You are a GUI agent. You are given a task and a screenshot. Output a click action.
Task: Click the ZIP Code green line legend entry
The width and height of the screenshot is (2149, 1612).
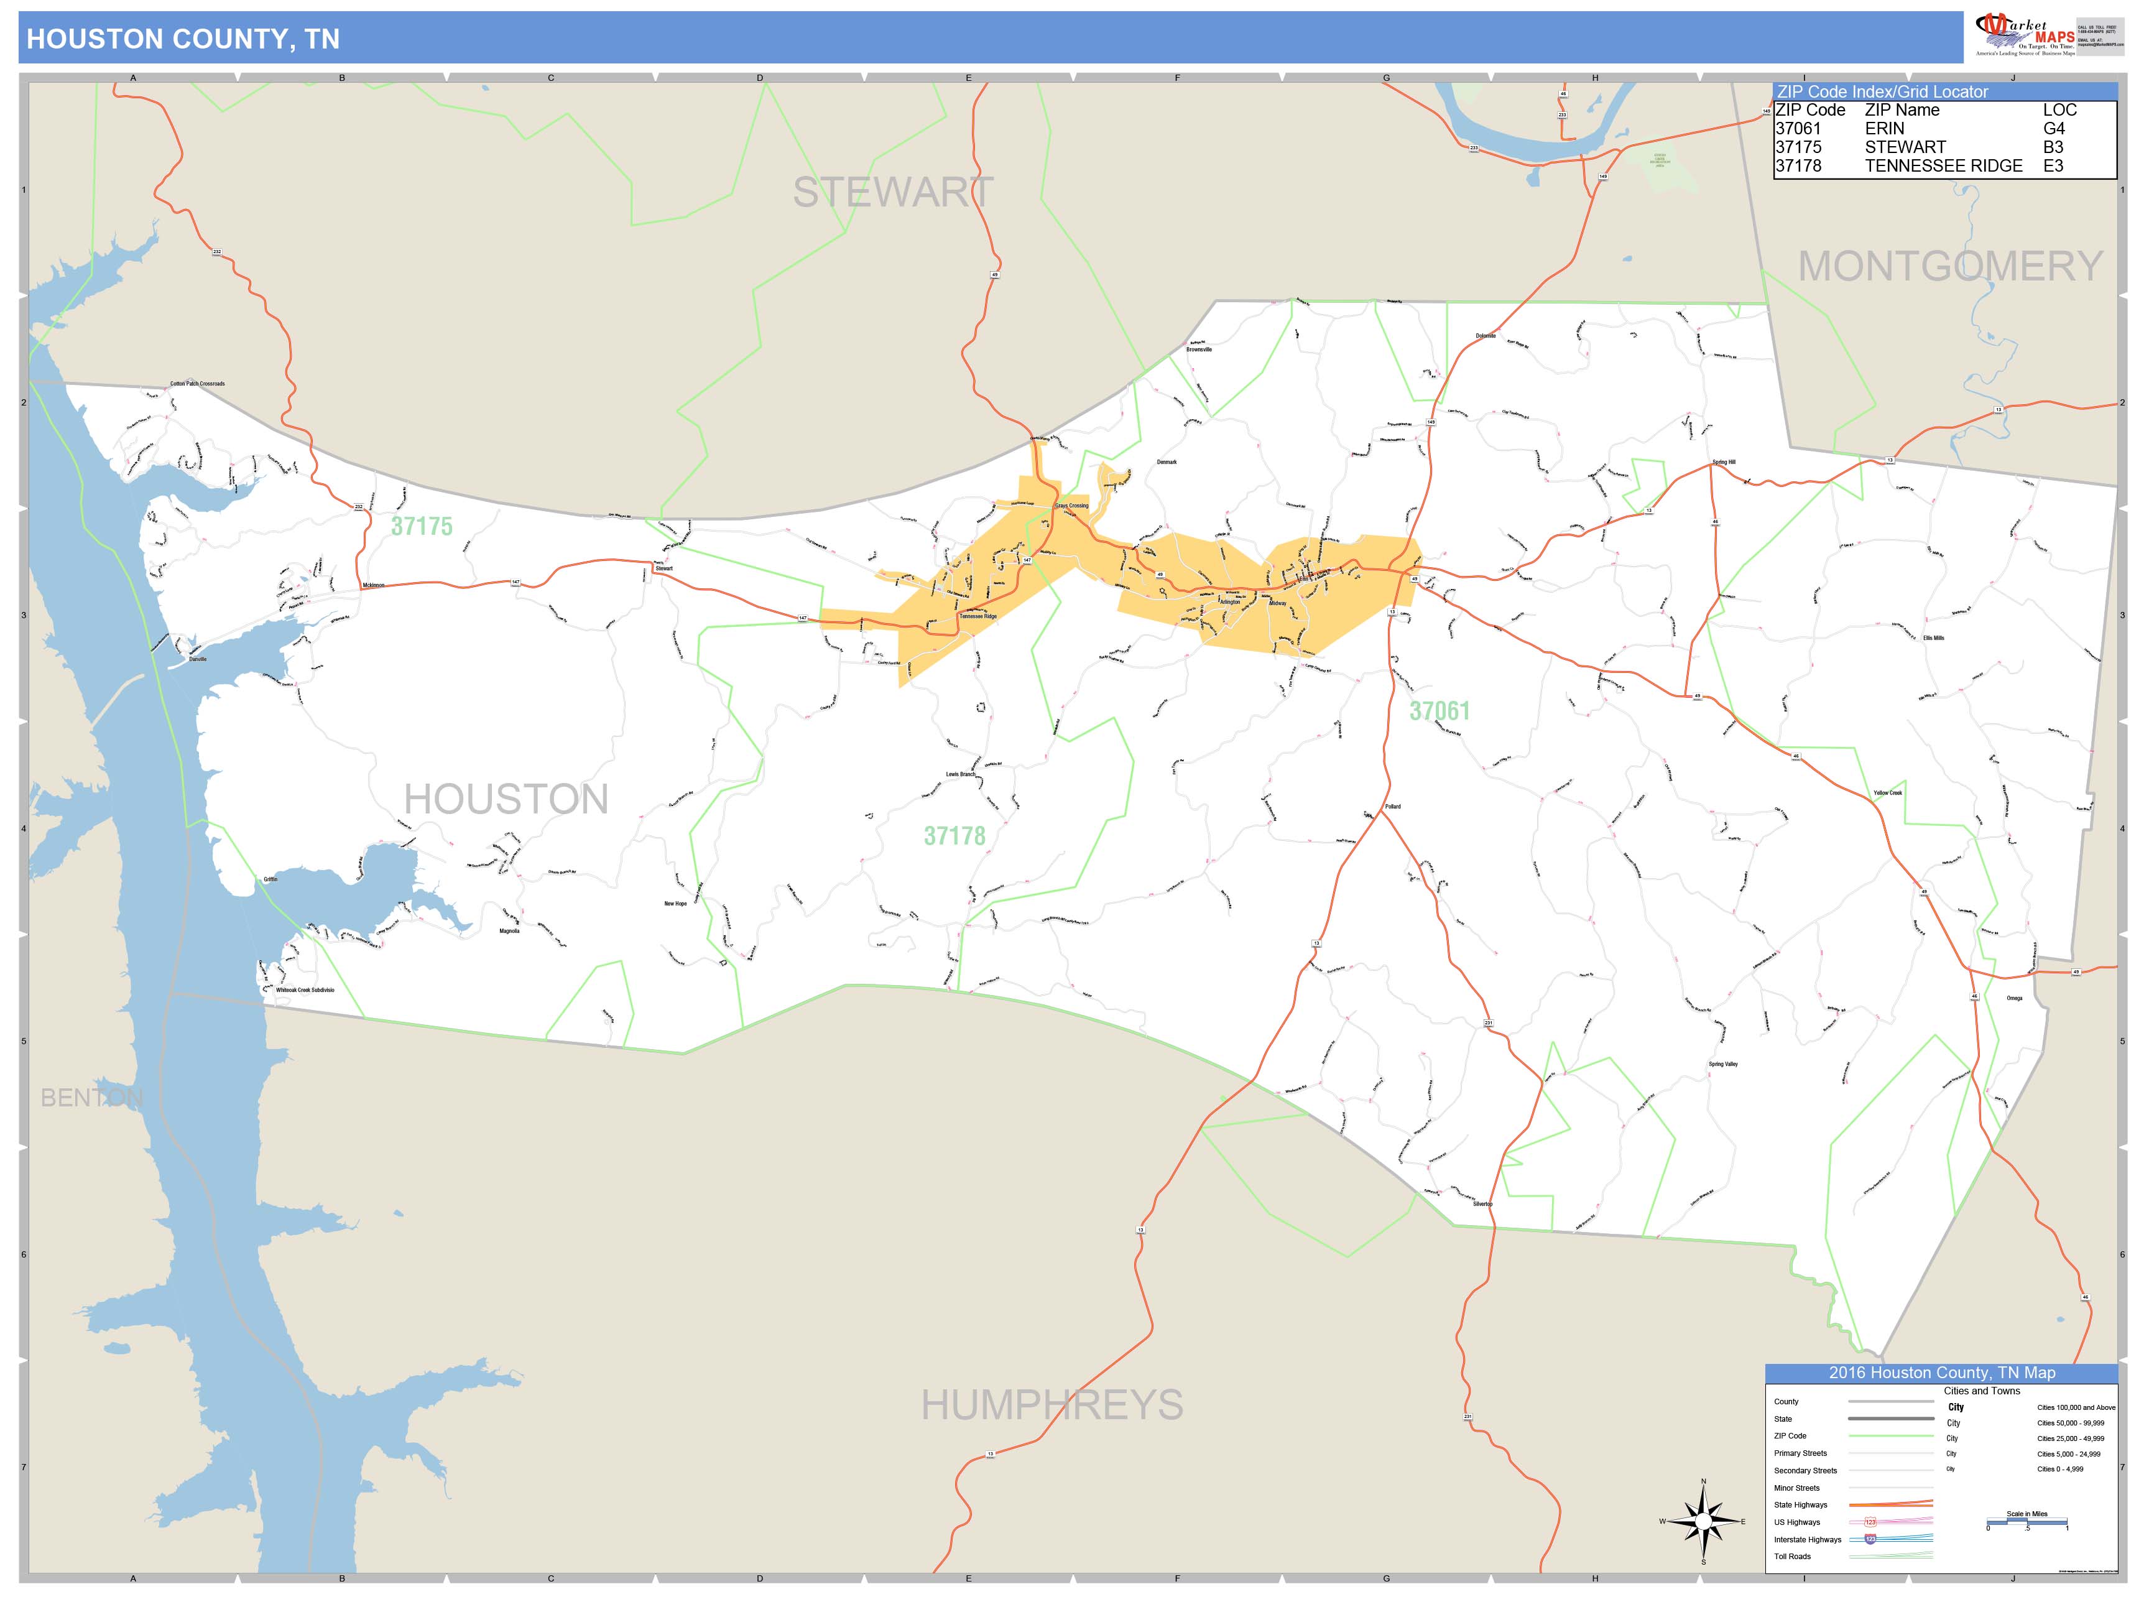[x=1892, y=1436]
